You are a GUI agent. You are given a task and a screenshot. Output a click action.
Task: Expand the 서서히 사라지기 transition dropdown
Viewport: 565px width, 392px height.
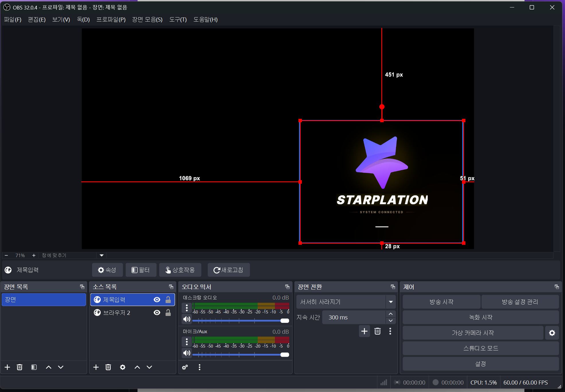point(391,302)
